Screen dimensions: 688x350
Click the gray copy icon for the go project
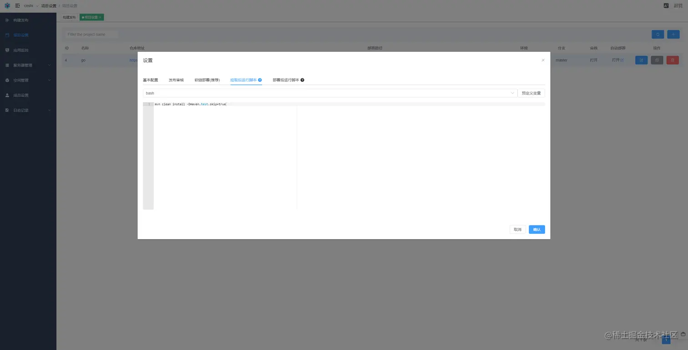tap(657, 60)
